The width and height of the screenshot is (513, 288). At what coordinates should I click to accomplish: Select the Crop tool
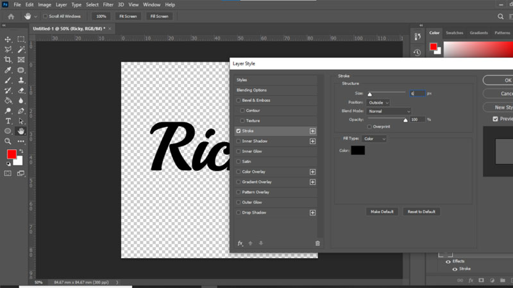pyautogui.click(x=8, y=60)
